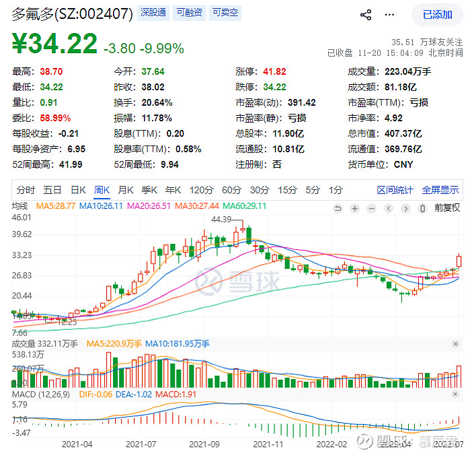Switch to the 15分 chart
472x456 pixels.
click(x=287, y=191)
